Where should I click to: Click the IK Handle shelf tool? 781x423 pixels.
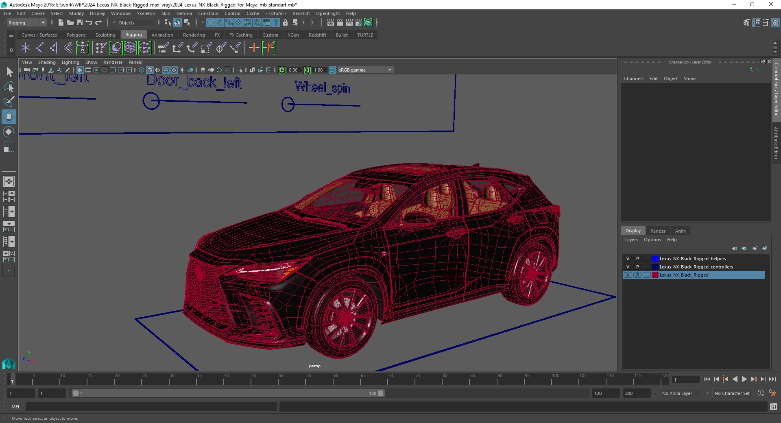click(54, 48)
